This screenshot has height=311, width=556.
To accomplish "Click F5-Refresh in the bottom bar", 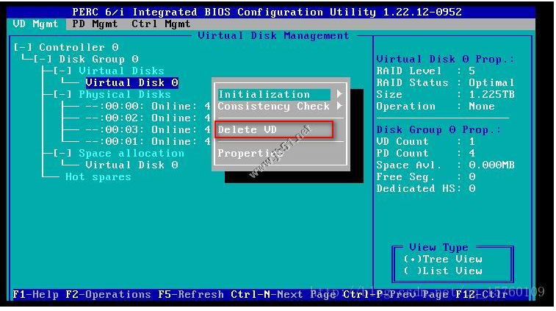I will point(191,295).
